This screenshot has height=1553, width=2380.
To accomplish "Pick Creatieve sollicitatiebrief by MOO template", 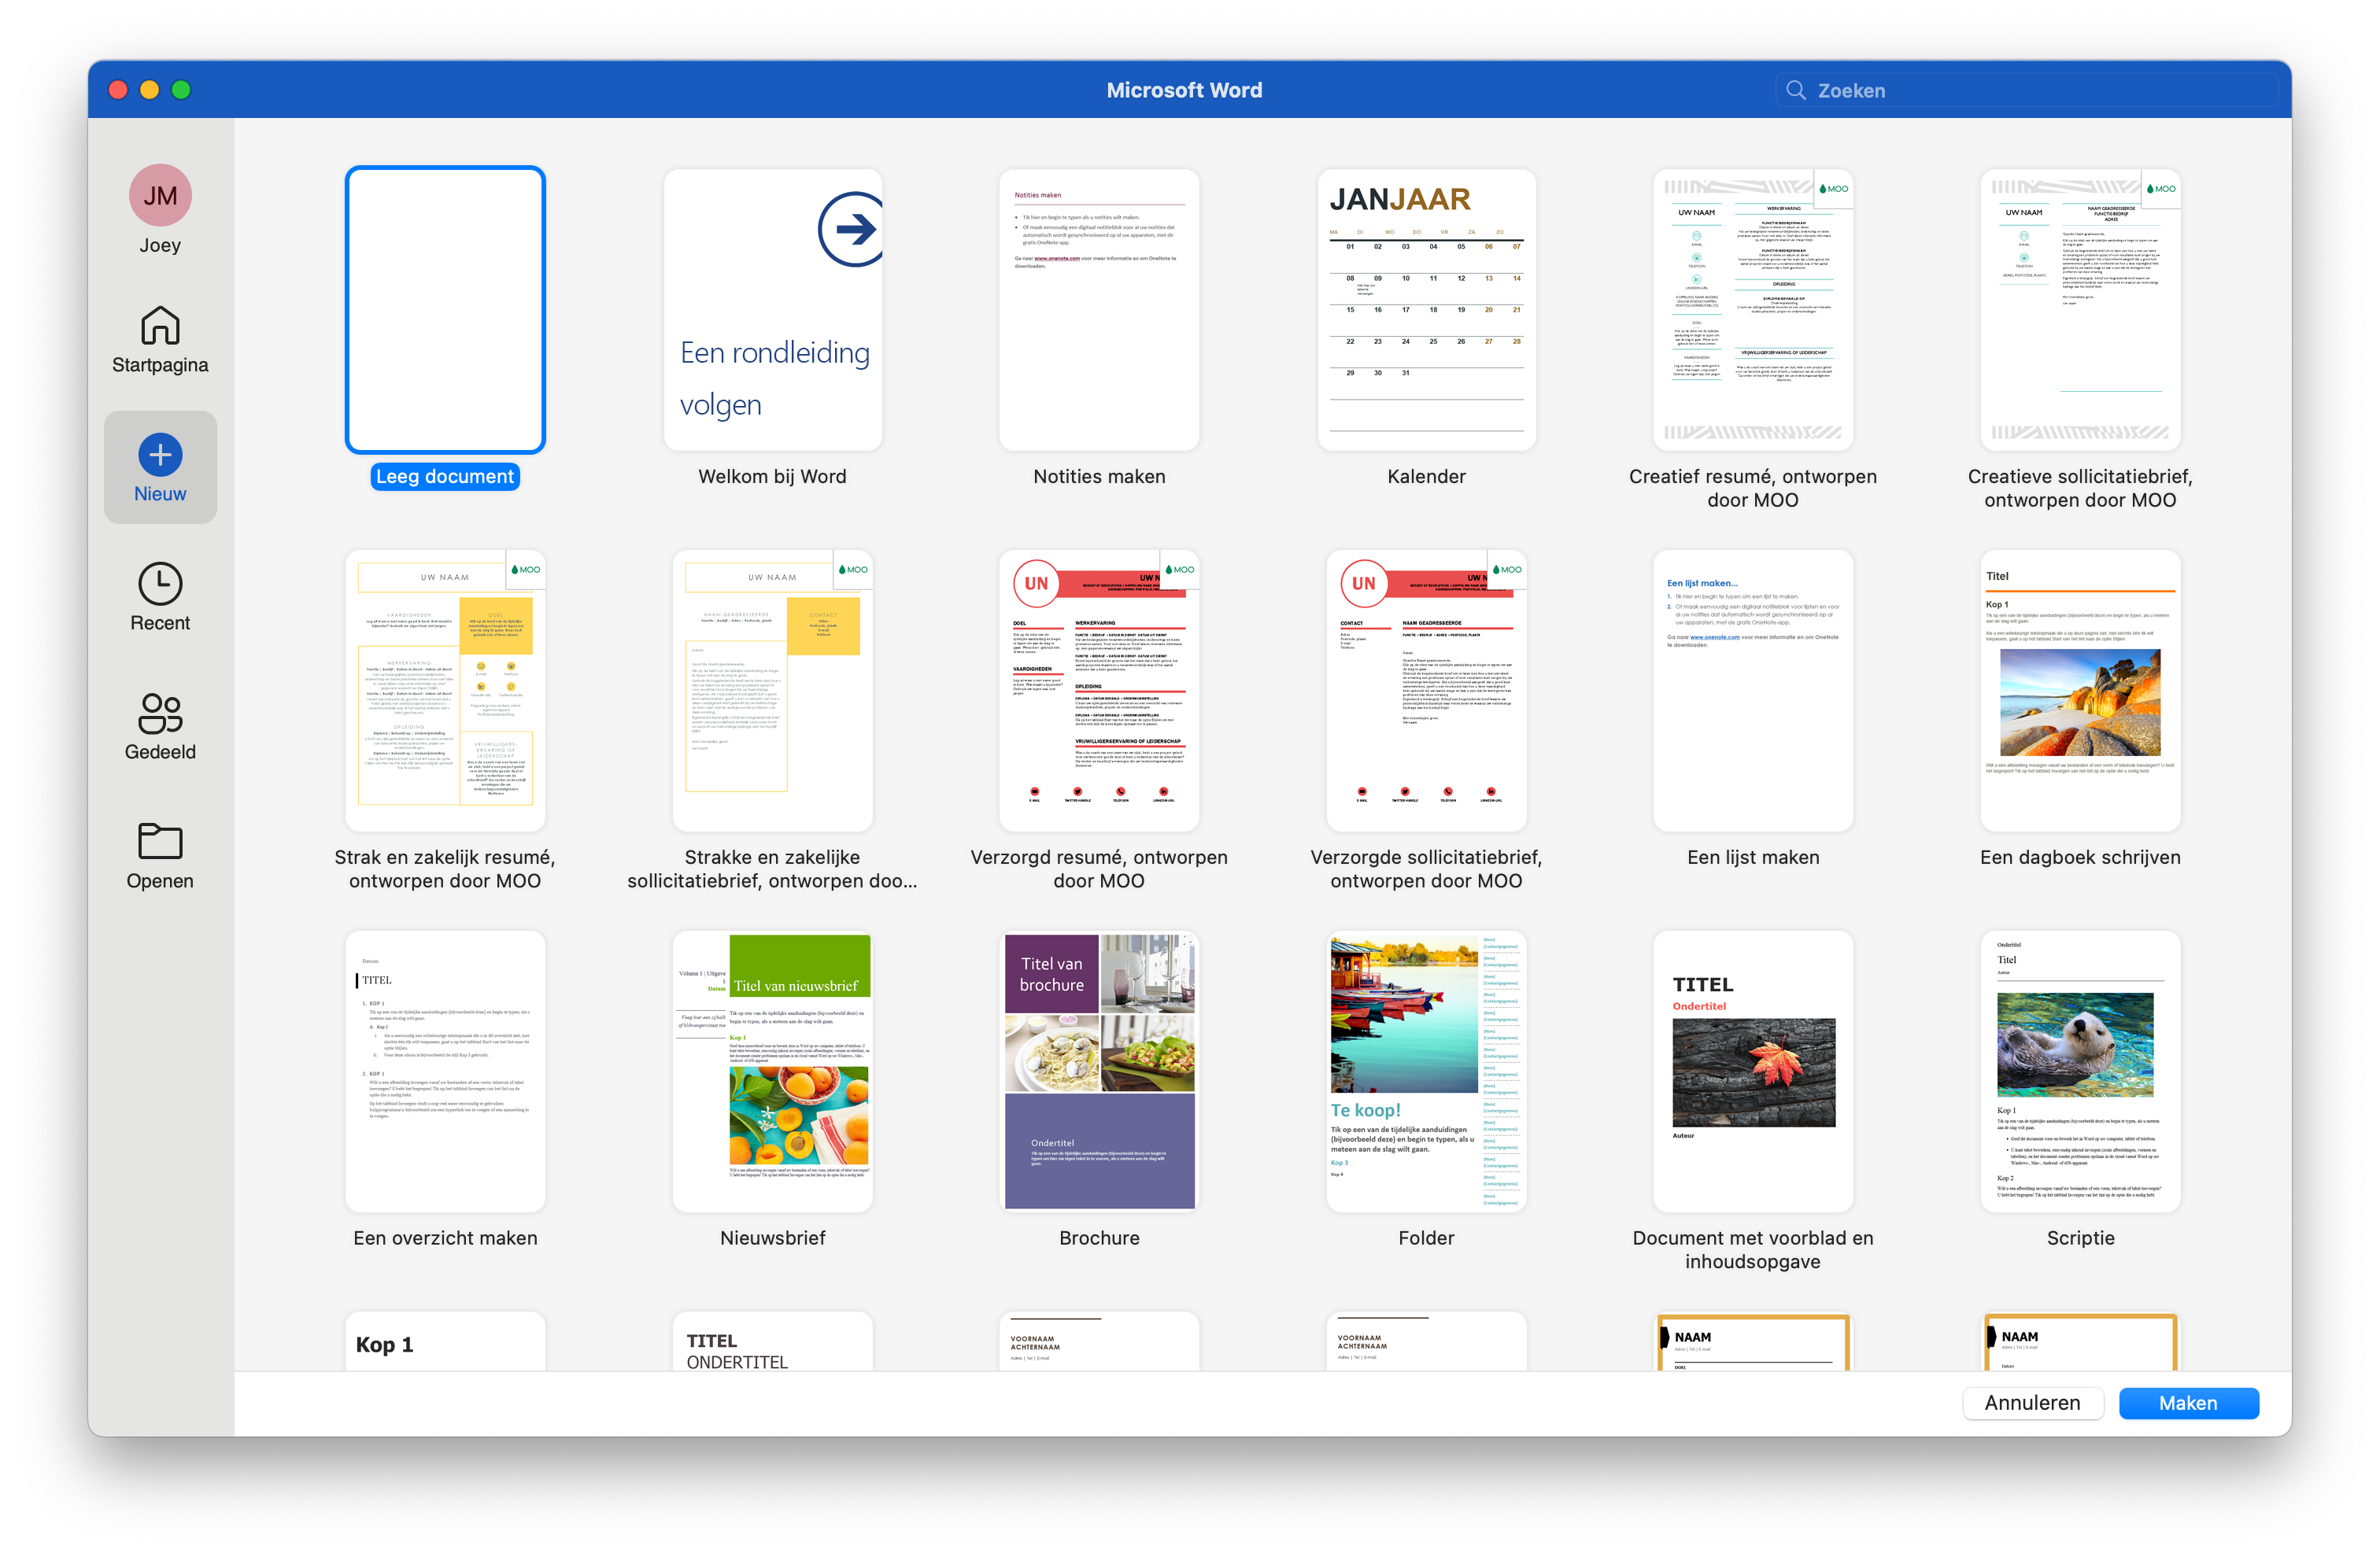I will click(2080, 310).
